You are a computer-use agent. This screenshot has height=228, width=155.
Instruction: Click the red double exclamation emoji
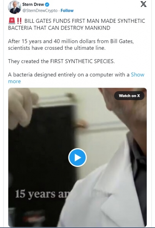[x=19, y=21]
